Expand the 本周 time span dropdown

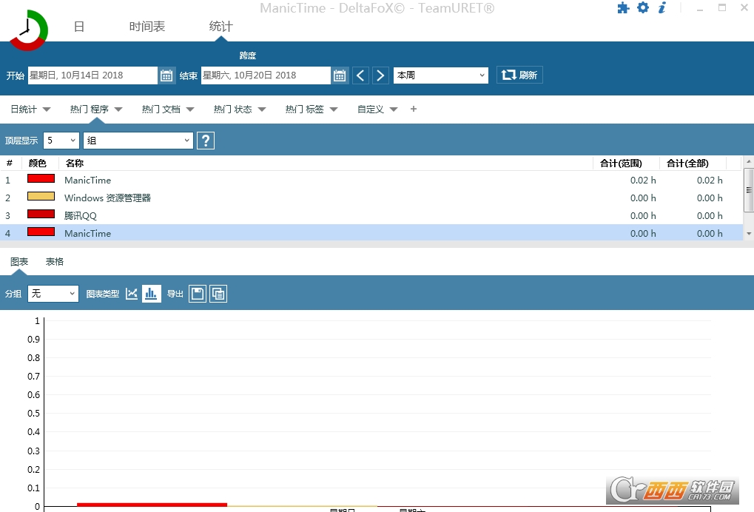point(441,75)
